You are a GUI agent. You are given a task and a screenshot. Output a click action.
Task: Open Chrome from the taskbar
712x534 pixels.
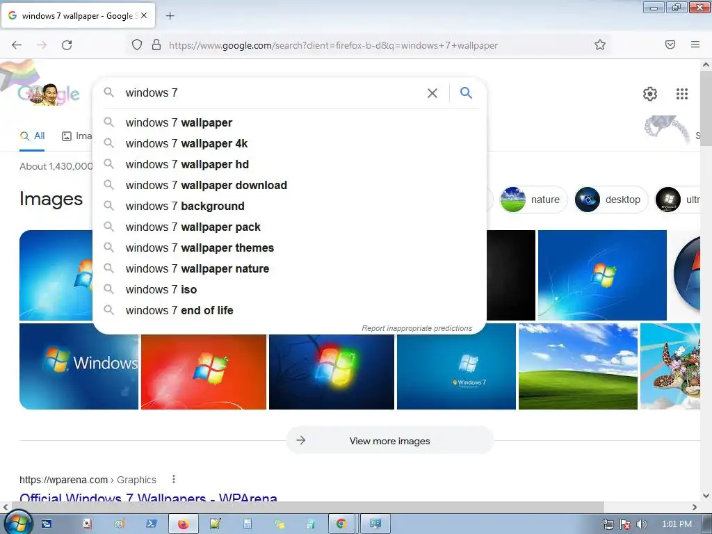coord(341,524)
